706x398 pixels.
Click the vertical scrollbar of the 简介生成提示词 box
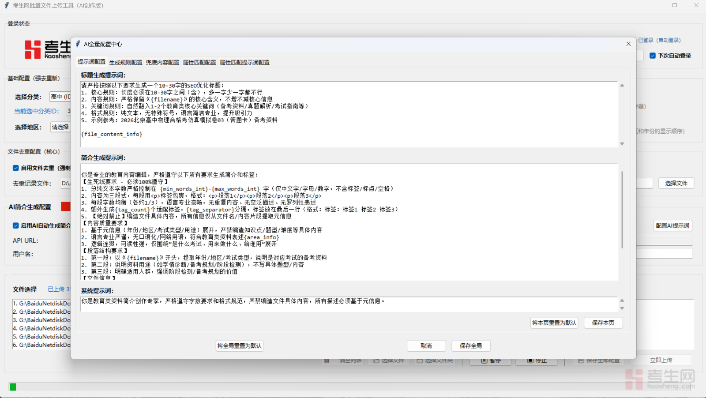coord(622,210)
